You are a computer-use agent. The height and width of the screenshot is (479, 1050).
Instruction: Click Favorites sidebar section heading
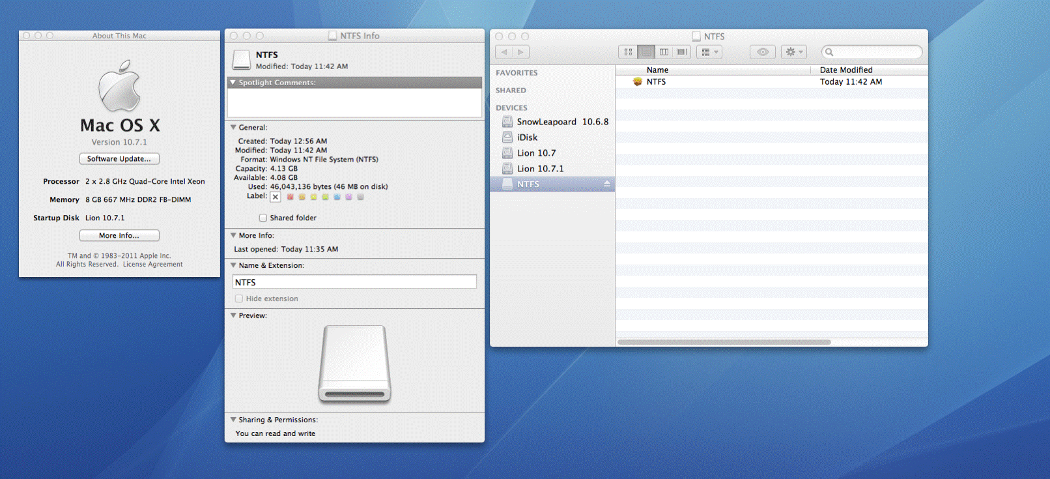click(517, 73)
